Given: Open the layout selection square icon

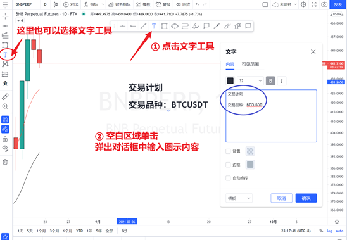Looking at the screenshot, I should (265, 4).
